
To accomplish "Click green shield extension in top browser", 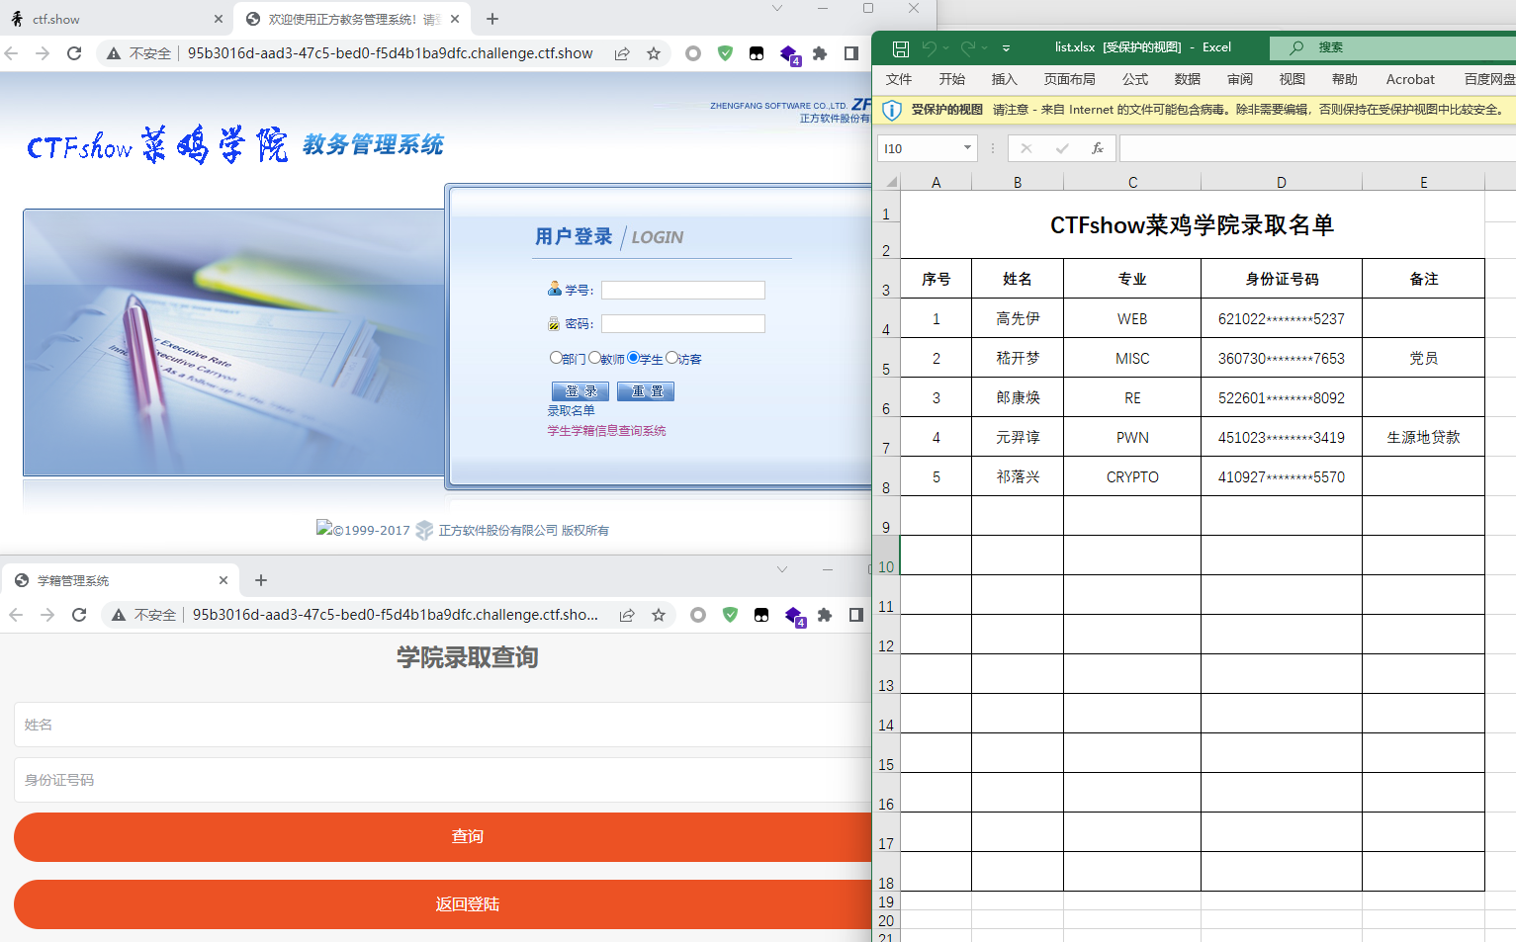I will click(x=725, y=53).
